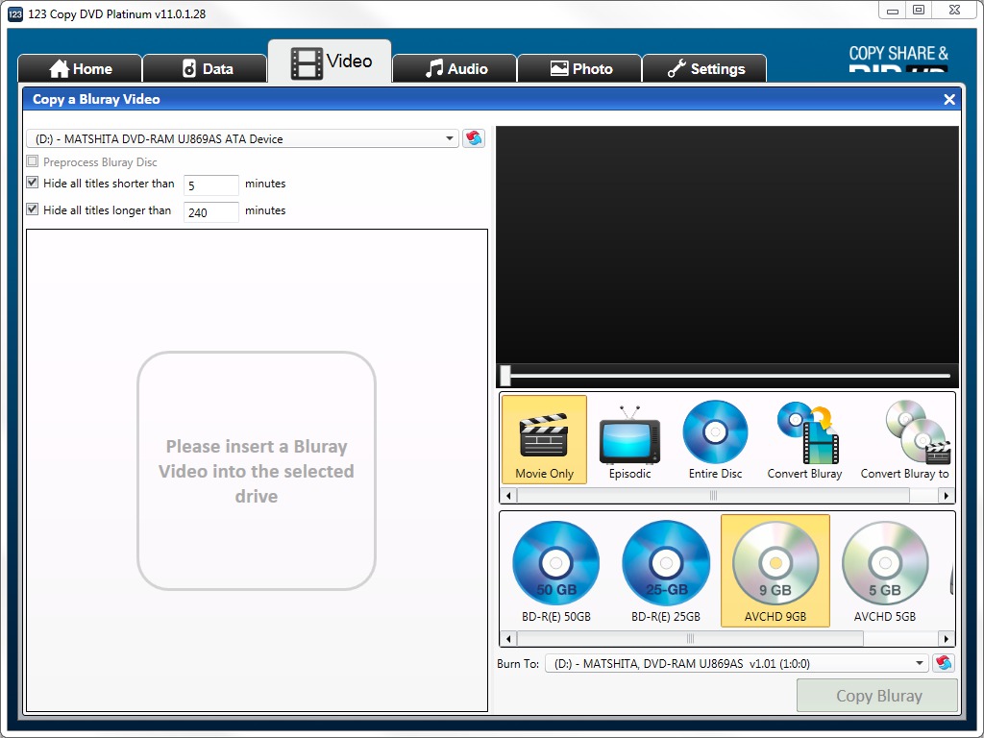This screenshot has height=738, width=984.
Task: Click the longer-than minutes field showing 240
Action: click(x=210, y=212)
